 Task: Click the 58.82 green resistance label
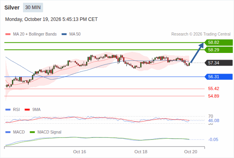pyautogui.click(x=219, y=43)
